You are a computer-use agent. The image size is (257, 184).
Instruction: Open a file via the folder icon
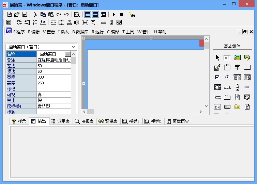[17, 14]
